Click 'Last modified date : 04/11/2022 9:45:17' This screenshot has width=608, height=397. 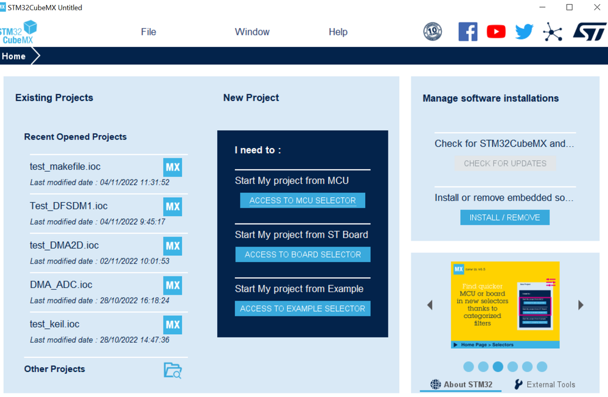point(97,222)
